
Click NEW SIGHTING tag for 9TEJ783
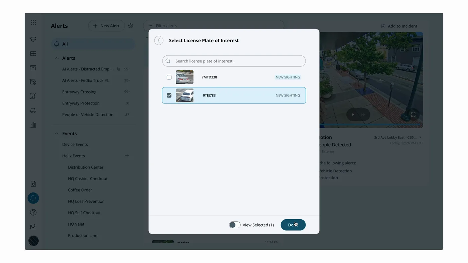click(288, 95)
